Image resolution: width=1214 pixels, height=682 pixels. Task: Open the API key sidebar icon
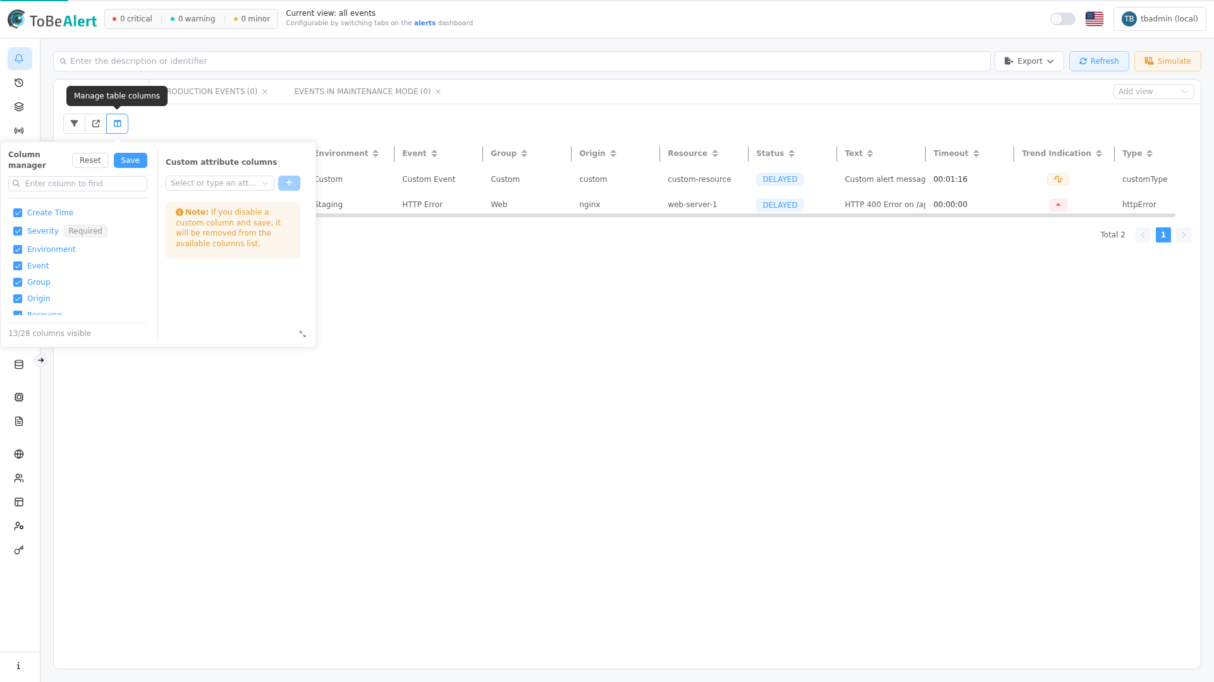(x=19, y=550)
